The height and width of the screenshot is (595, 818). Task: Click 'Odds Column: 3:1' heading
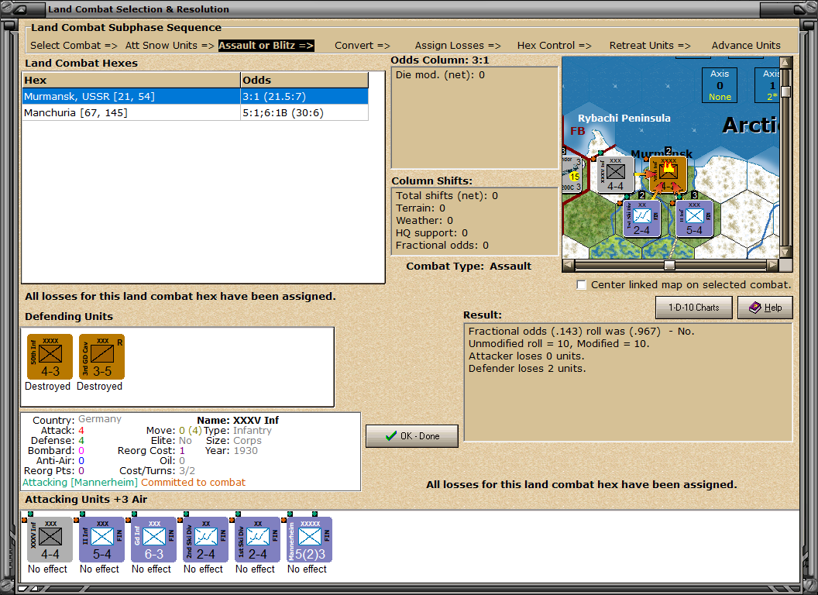pyautogui.click(x=440, y=60)
